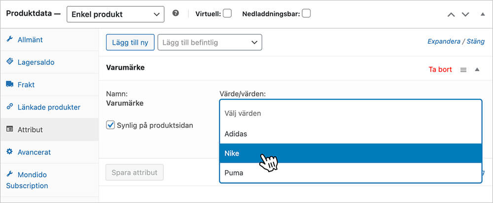Click the Allmänt wrench icon
The height and width of the screenshot is (203, 493).
[x=9, y=39]
